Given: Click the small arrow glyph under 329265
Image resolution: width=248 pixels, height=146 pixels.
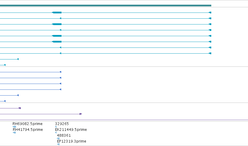Looking at the screenshot, I should pos(56,127).
